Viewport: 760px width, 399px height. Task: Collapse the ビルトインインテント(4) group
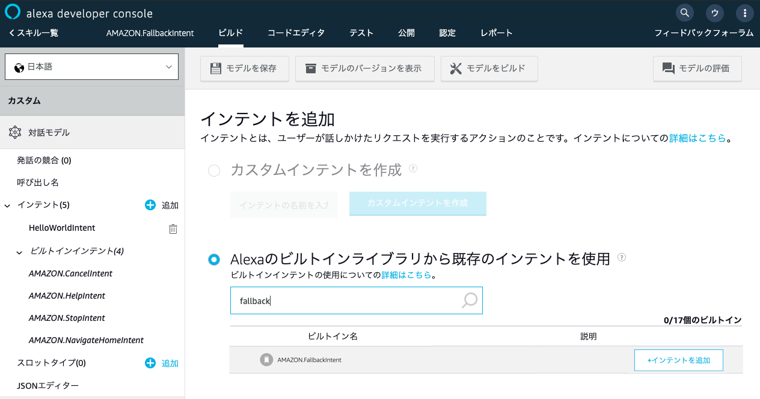19,252
